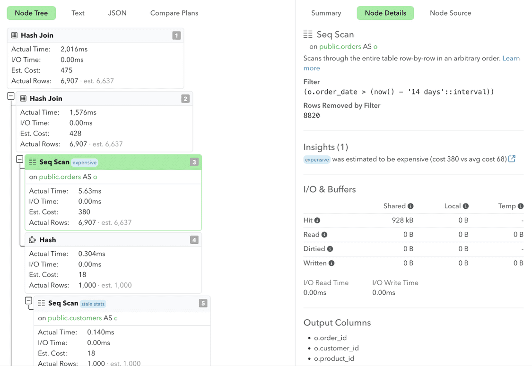Collapse the Seq Scan node 5 subtree
The image size is (532, 366).
(x=28, y=301)
